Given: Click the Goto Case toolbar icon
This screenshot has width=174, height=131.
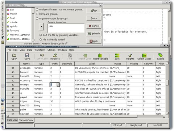Looking at the screenshot, I should click(42, 57).
